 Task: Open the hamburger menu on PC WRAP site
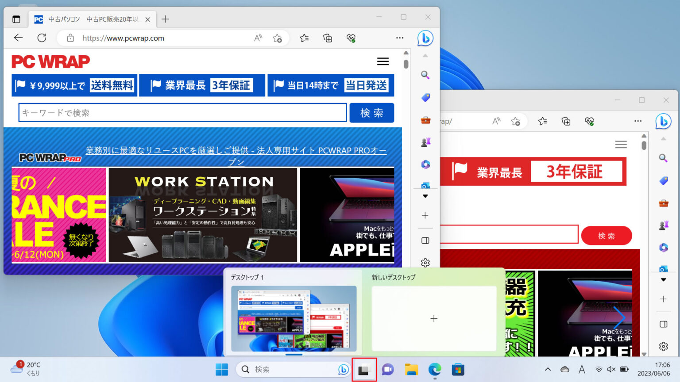382,61
